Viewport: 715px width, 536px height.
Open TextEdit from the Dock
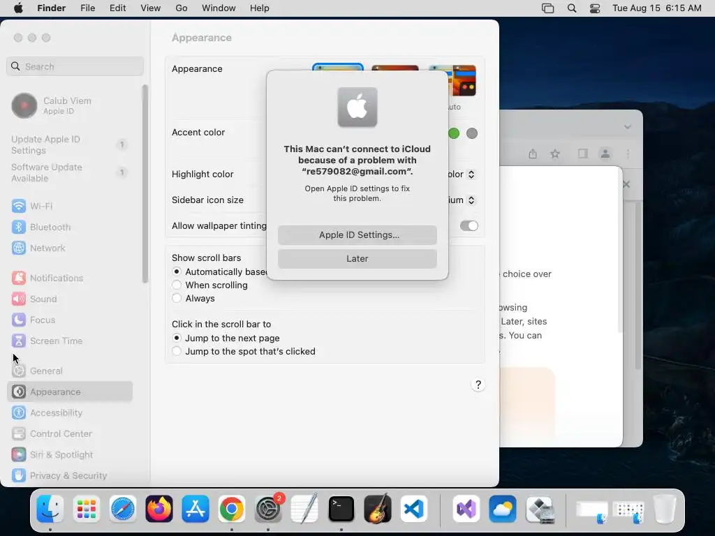pyautogui.click(x=304, y=509)
